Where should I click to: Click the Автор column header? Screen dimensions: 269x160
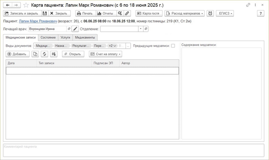tap(149, 63)
